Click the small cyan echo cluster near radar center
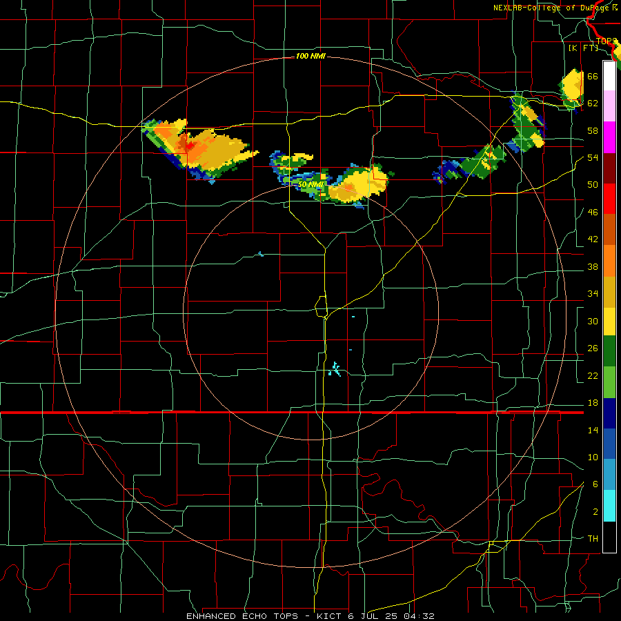Screen dimensions: 621x621 pyautogui.click(x=335, y=369)
